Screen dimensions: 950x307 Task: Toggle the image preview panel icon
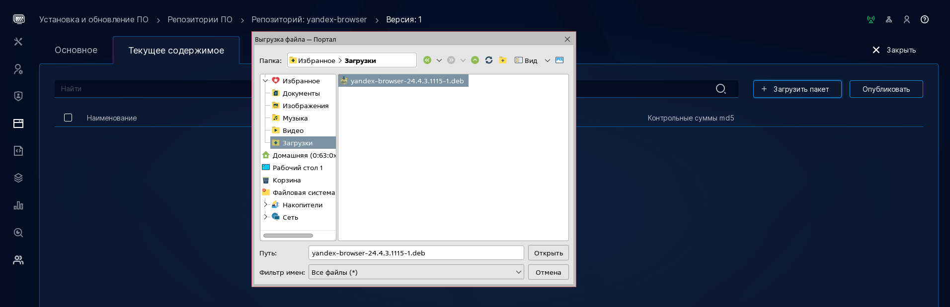[x=559, y=60]
